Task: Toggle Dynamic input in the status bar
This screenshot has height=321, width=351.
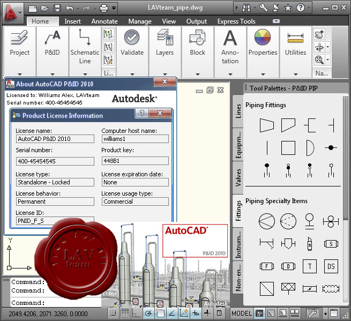Action: pos(196,313)
